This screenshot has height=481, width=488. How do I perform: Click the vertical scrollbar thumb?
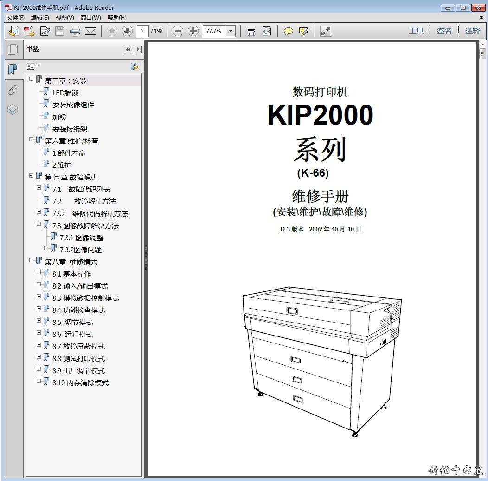click(482, 54)
